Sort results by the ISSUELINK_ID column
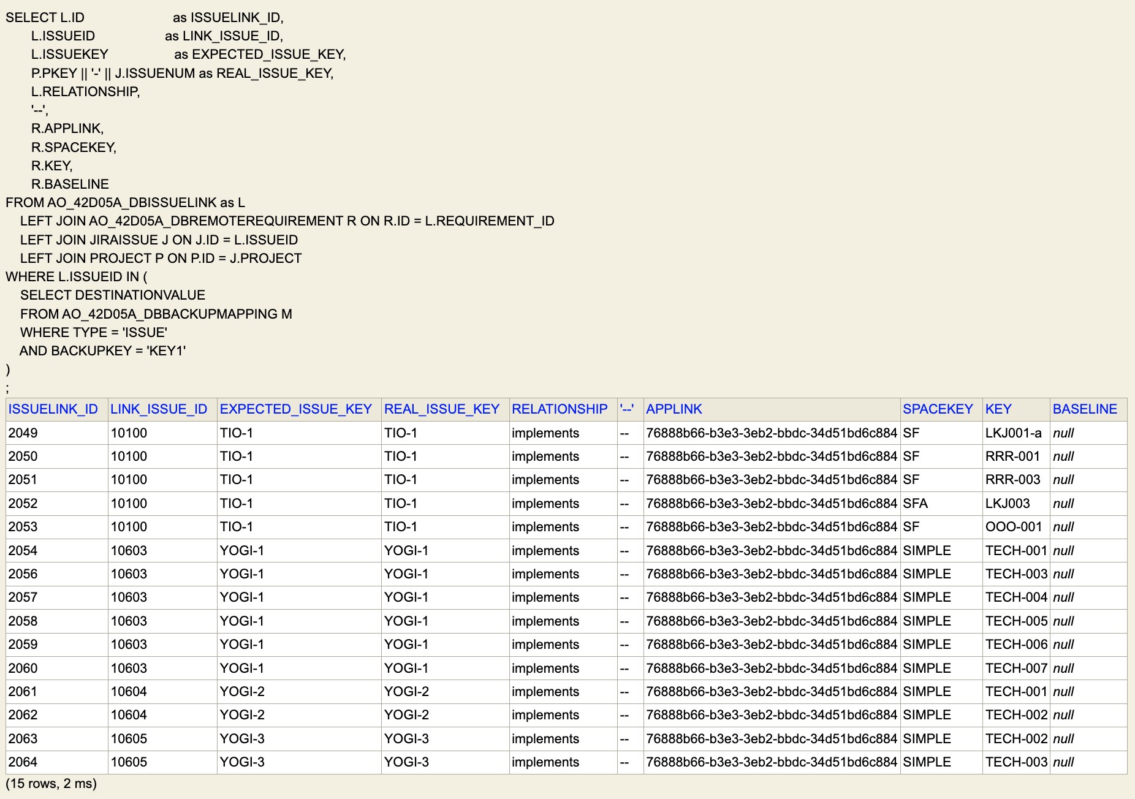The image size is (1135, 799). (x=54, y=409)
